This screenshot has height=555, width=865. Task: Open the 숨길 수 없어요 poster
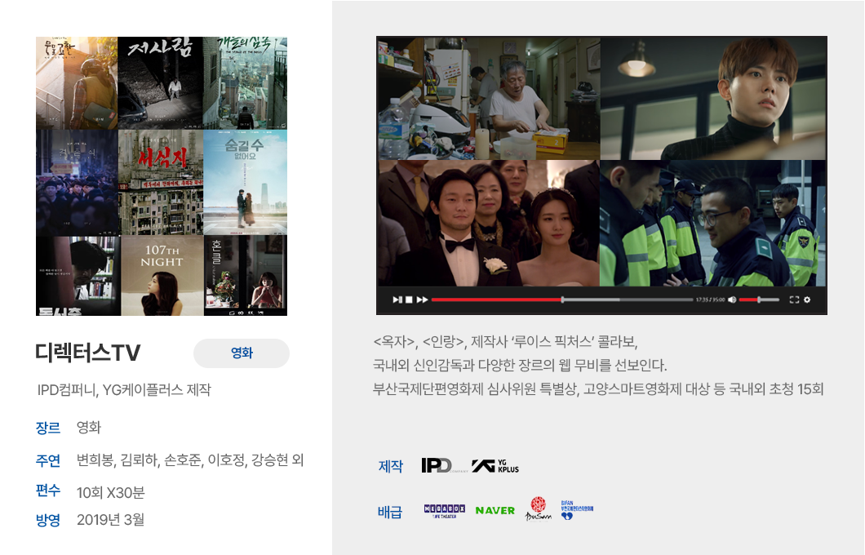pos(245,182)
